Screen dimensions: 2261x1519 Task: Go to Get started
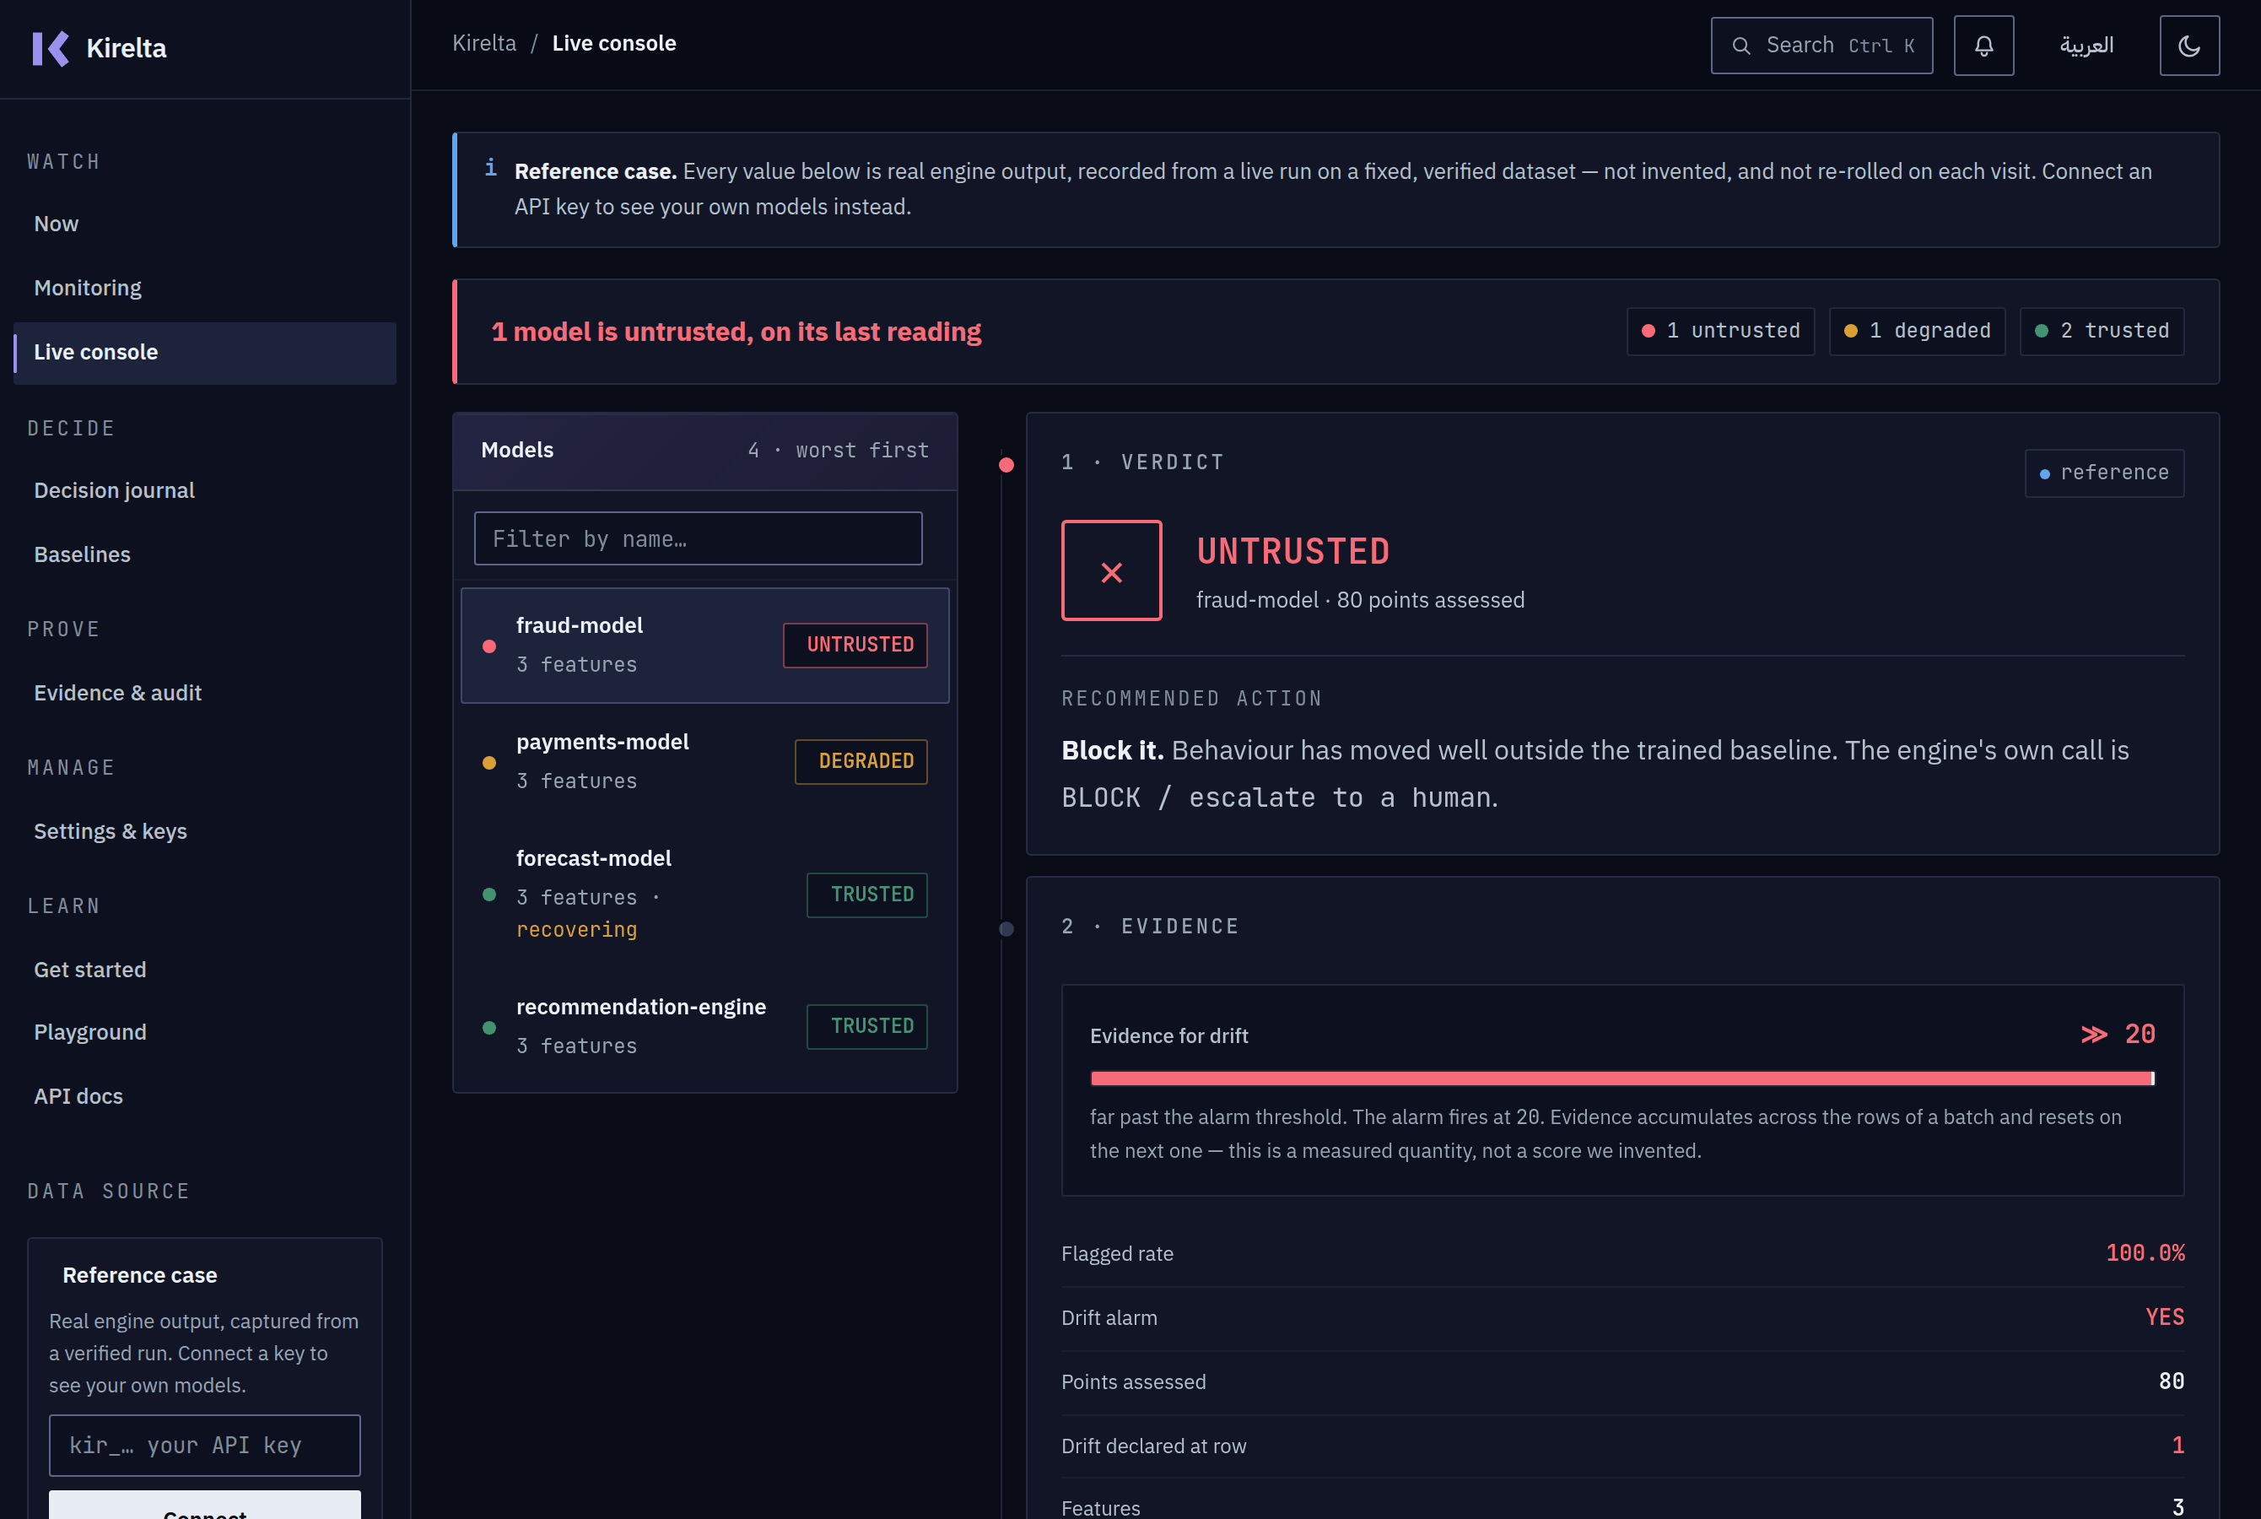[x=204, y=970]
